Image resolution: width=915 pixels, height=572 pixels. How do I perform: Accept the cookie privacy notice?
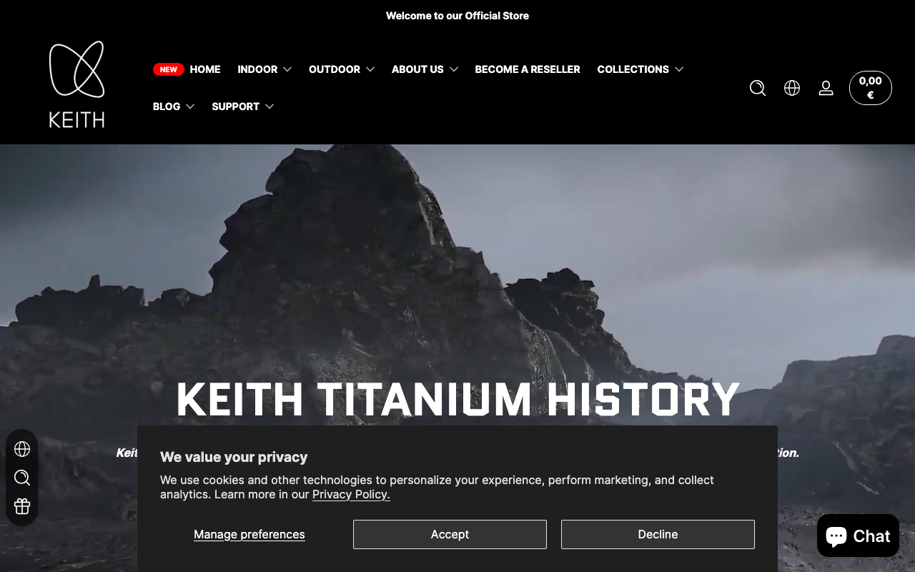450,534
